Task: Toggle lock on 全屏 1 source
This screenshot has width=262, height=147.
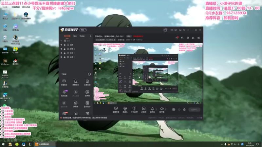Action: coord(65,57)
